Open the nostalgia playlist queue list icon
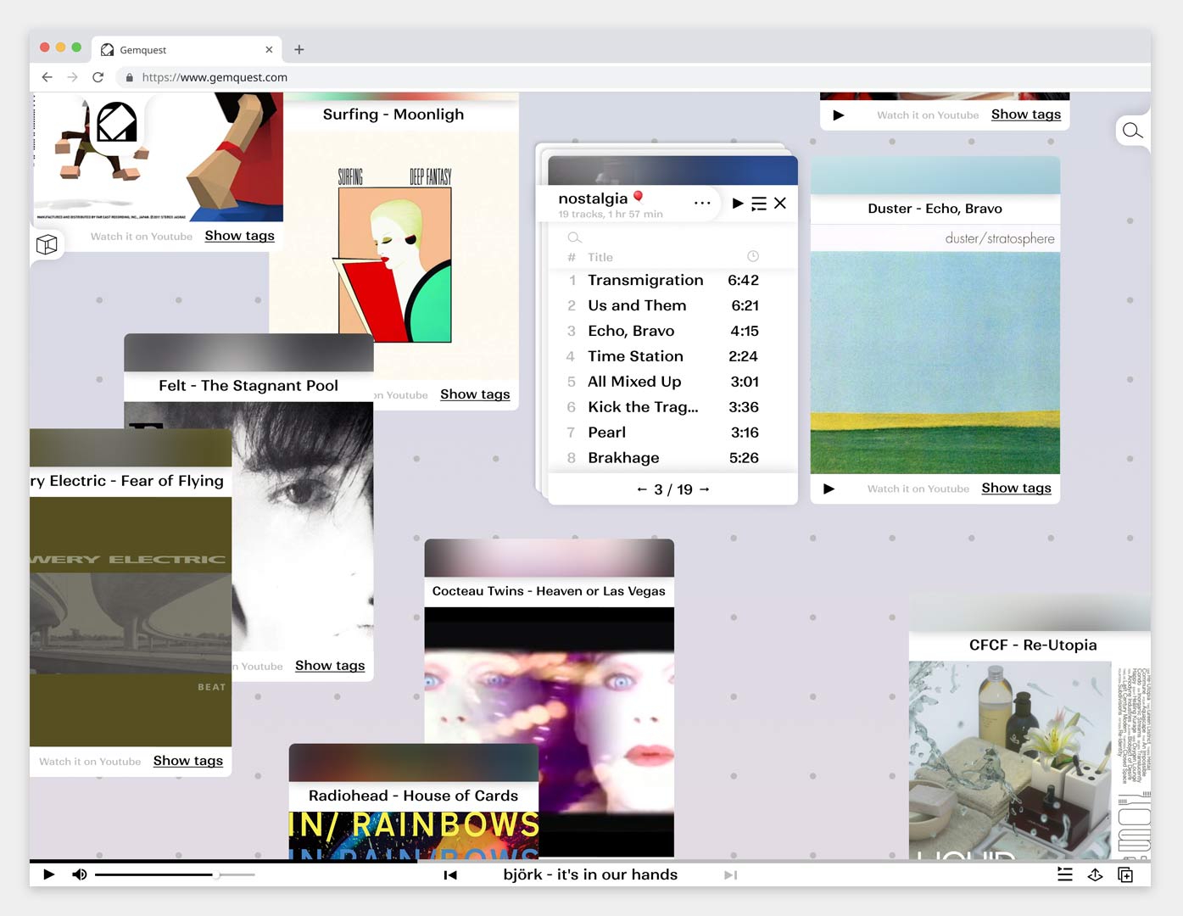1183x916 pixels. pyautogui.click(x=759, y=204)
